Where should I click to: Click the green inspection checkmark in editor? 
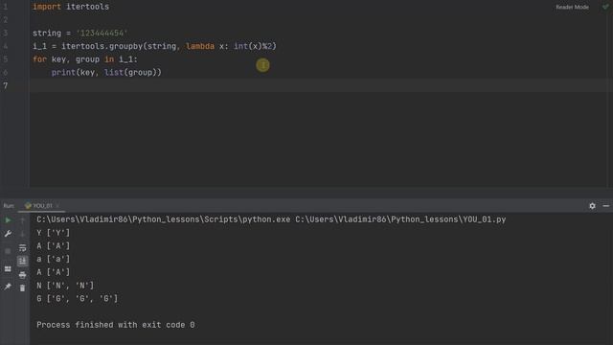point(605,7)
